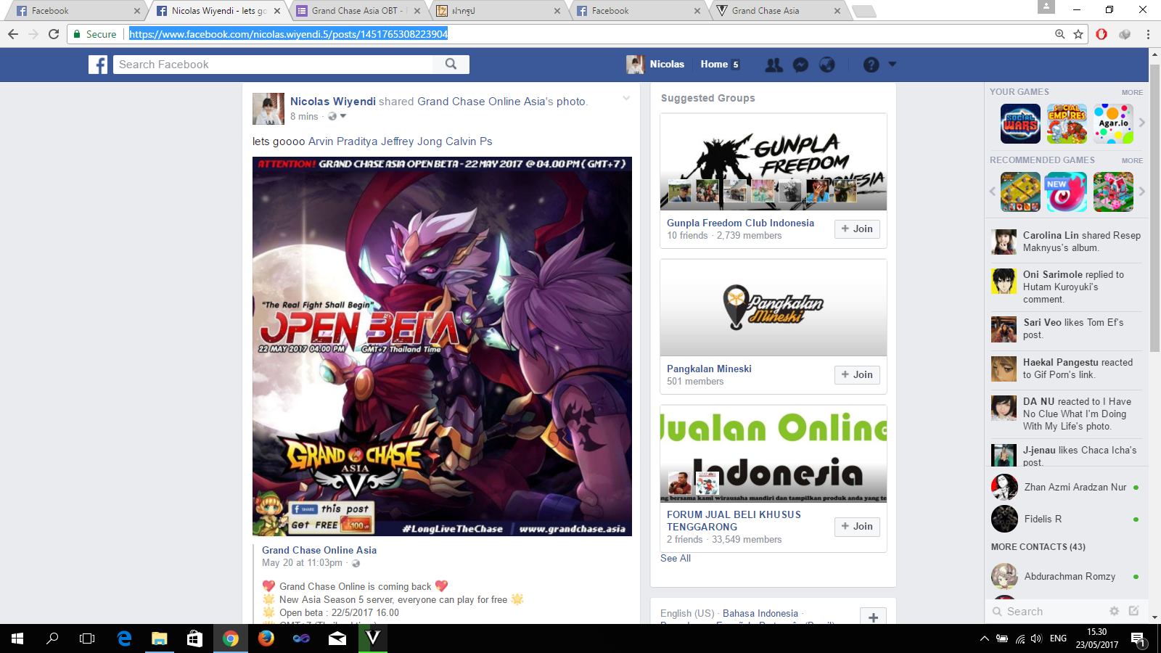Launch Agar.io game icon
Screen dimensions: 1161x653
click(x=1113, y=123)
